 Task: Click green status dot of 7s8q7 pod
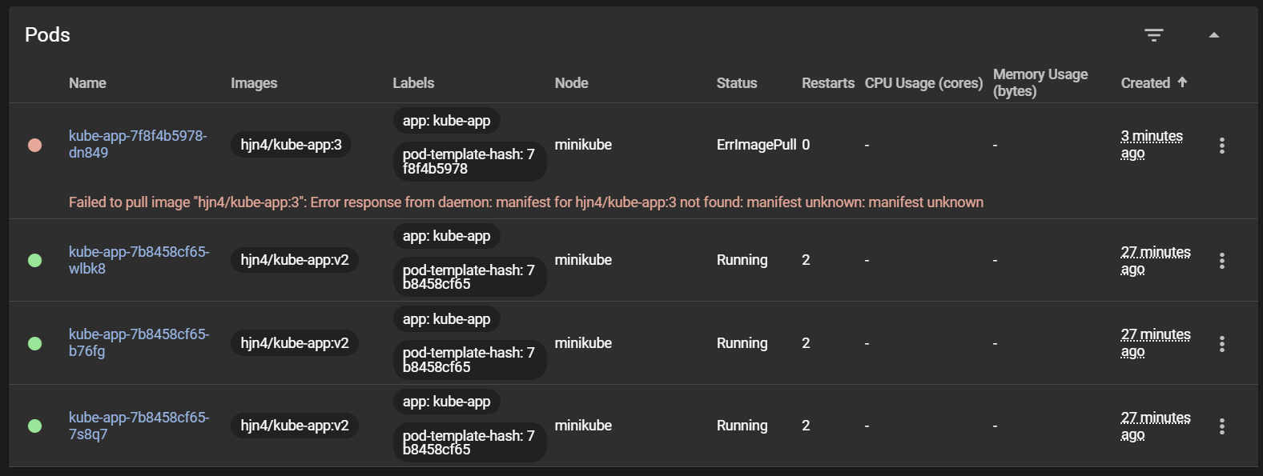pyautogui.click(x=35, y=426)
